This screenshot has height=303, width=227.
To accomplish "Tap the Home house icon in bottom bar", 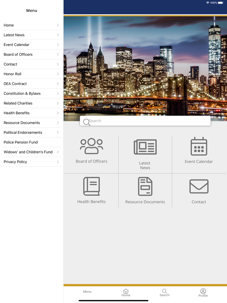I will click(126, 291).
